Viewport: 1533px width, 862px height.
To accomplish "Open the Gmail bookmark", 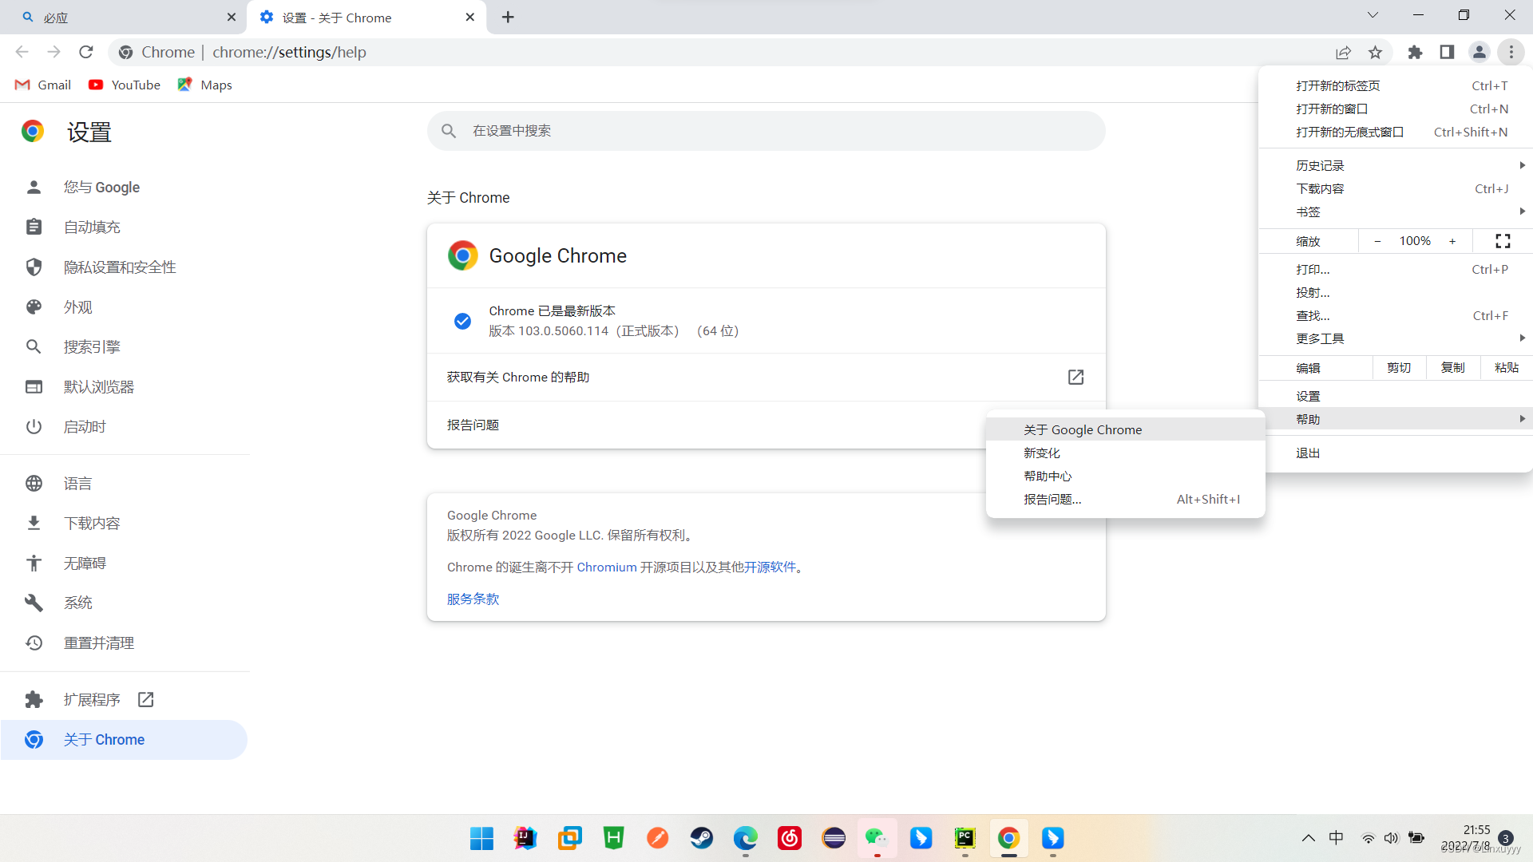I will 43,85.
